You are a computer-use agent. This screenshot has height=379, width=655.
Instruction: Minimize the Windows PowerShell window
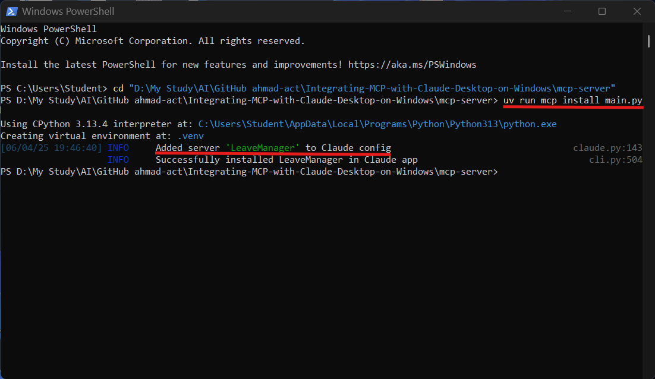point(567,11)
